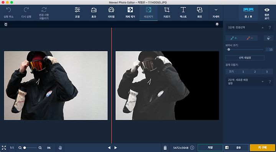Click the before photo preview on the left
The height and width of the screenshot is (152, 276).
[x=56, y=86]
